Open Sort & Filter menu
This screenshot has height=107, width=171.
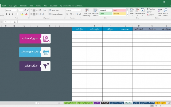click(x=160, y=13)
